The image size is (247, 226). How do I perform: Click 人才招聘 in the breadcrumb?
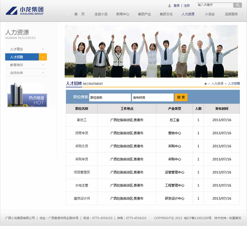234,84
